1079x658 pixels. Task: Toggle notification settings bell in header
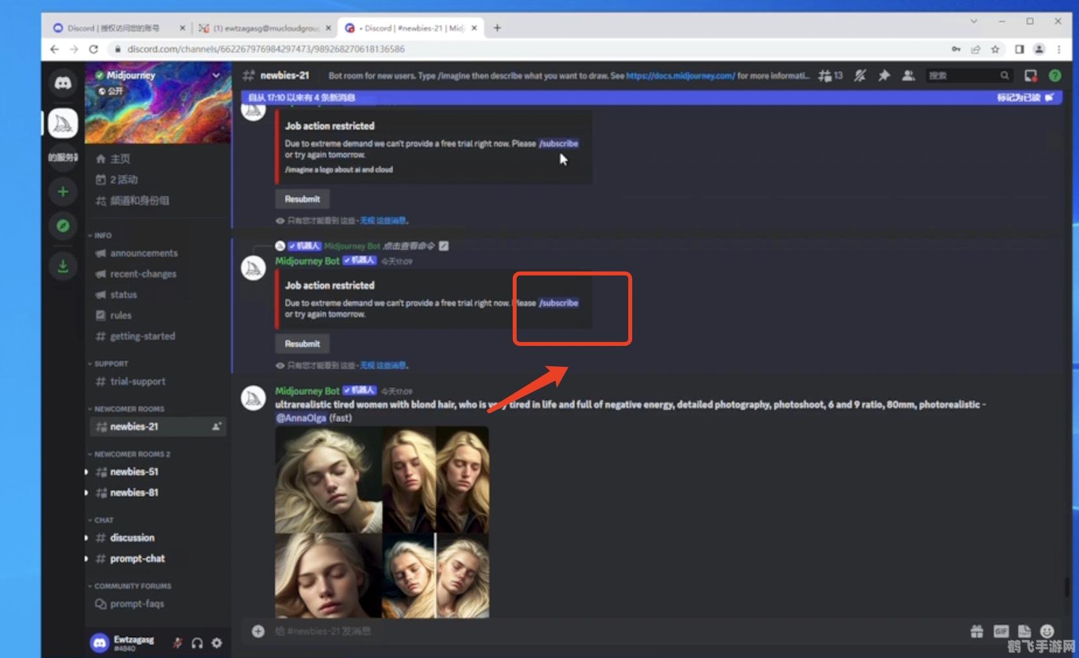click(x=860, y=76)
